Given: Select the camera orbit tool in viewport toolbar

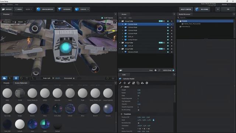Looking at the screenshot, I should [x=4, y=78].
